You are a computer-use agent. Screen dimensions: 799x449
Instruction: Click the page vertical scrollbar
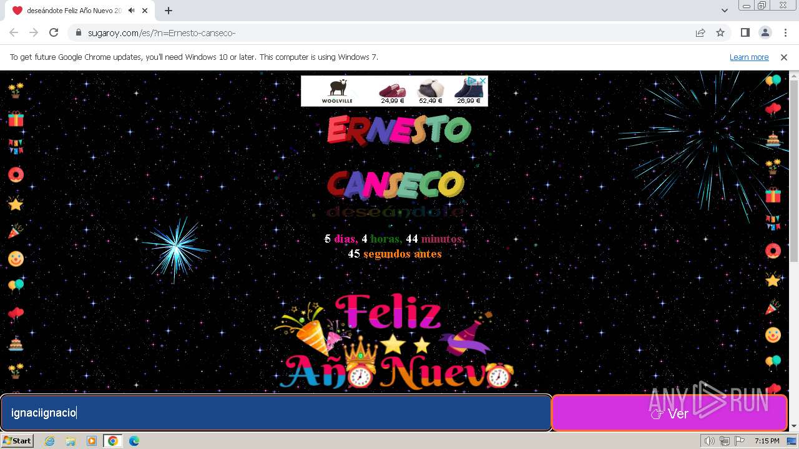tap(794, 171)
